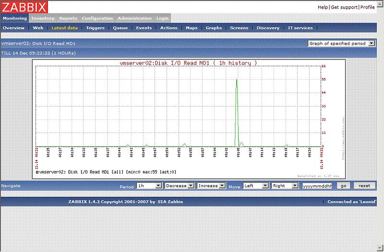Open Queue submenu
The image size is (384, 252).
[x=120, y=28]
